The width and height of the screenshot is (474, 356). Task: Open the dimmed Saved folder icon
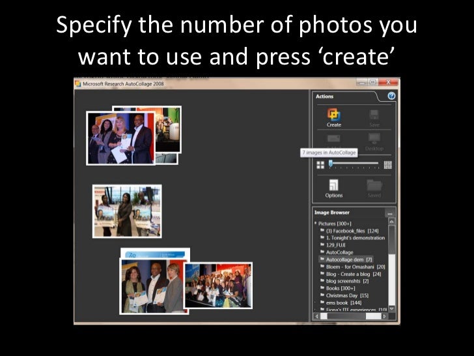pos(374,185)
